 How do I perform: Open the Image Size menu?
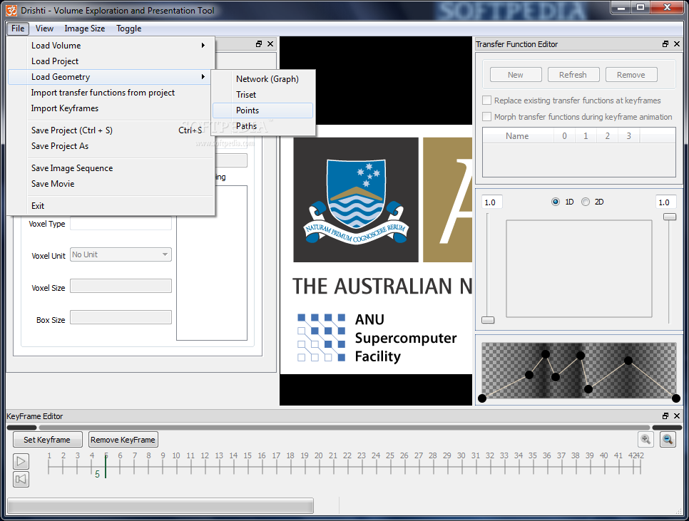(85, 29)
